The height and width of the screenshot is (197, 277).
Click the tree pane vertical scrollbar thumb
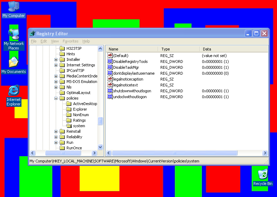click(x=100, y=121)
